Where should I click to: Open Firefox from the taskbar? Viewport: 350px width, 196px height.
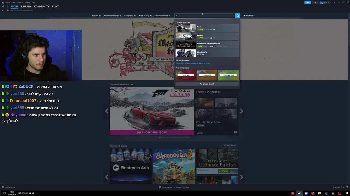coord(313,193)
